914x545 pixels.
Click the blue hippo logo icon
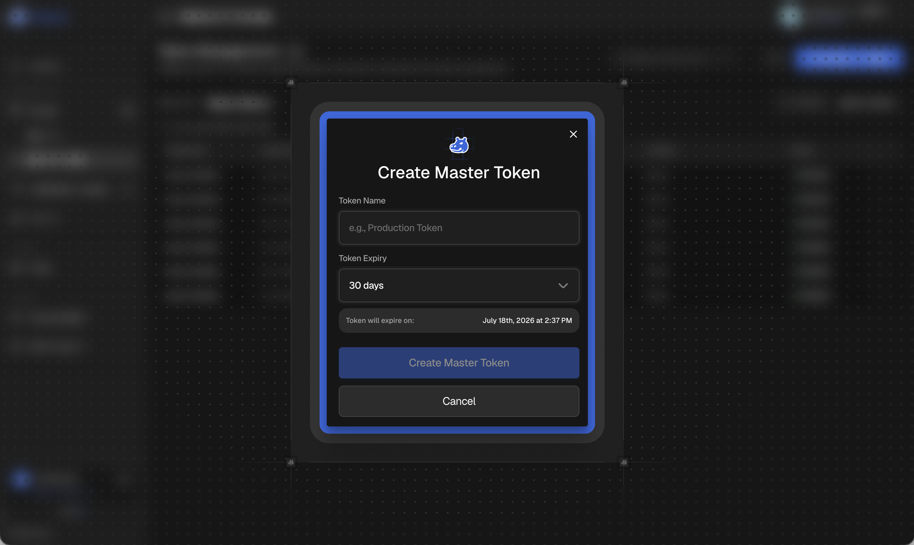459,145
